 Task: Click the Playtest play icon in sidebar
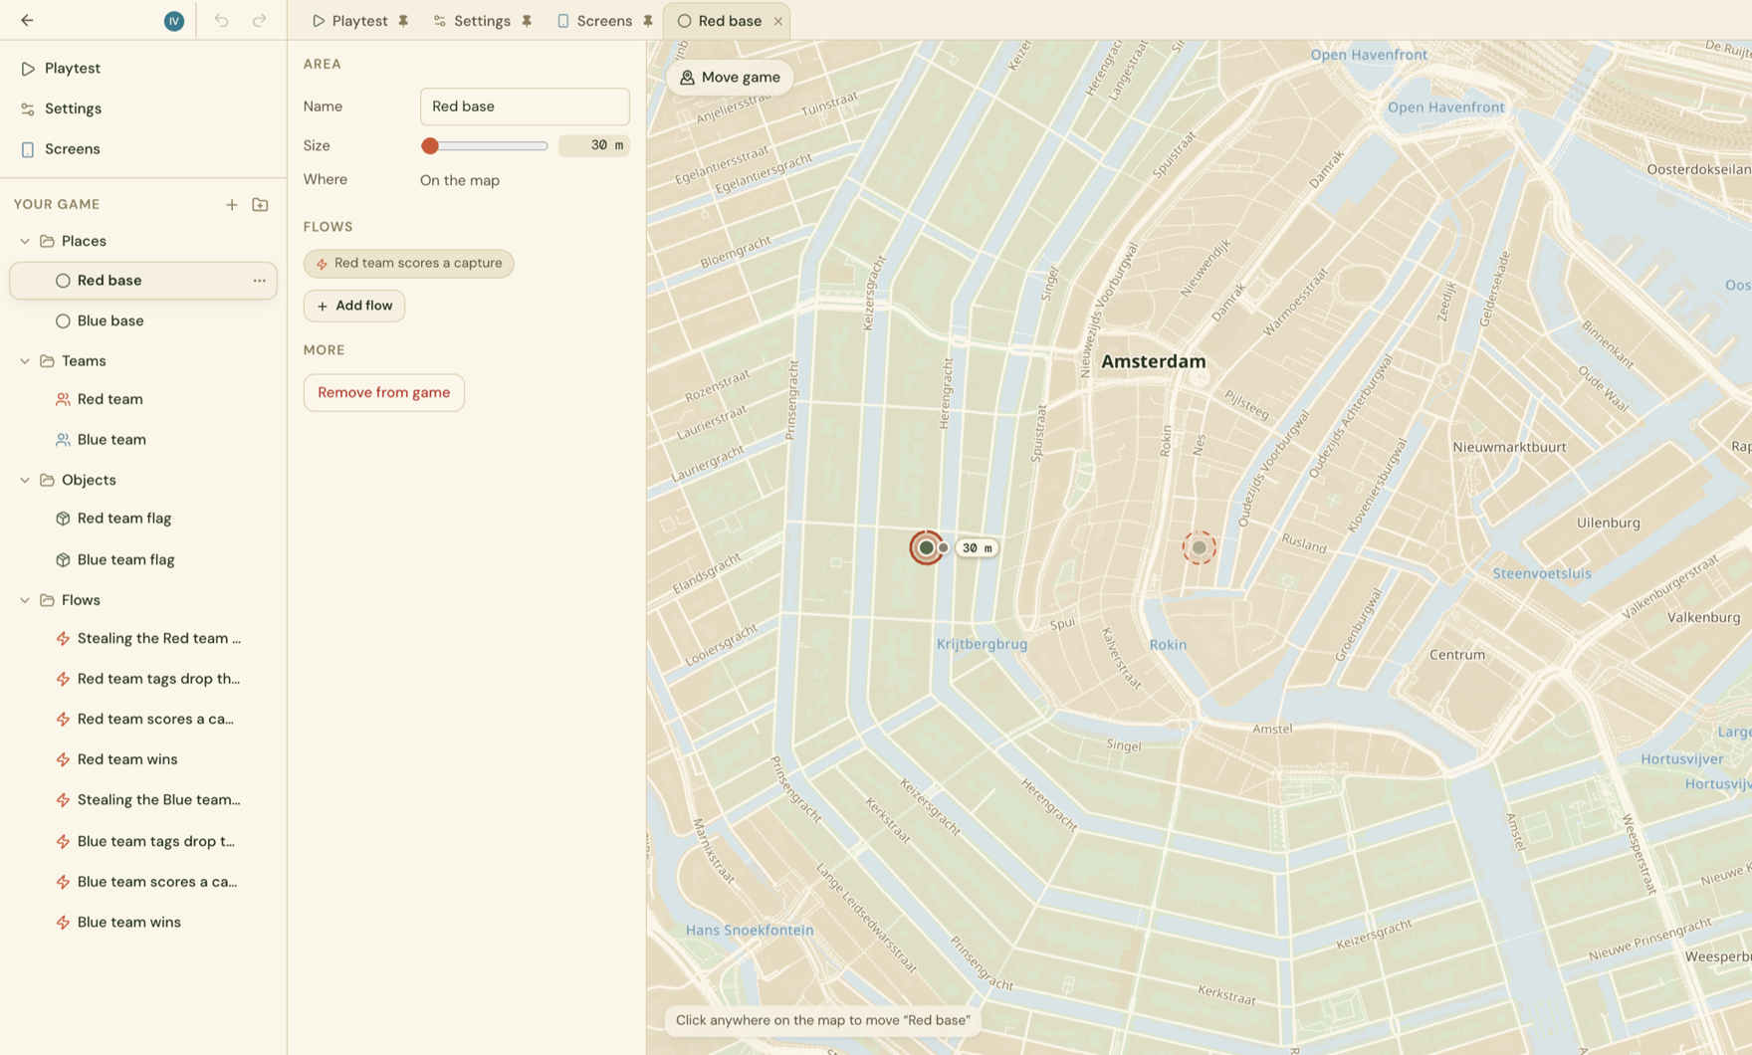(x=28, y=69)
